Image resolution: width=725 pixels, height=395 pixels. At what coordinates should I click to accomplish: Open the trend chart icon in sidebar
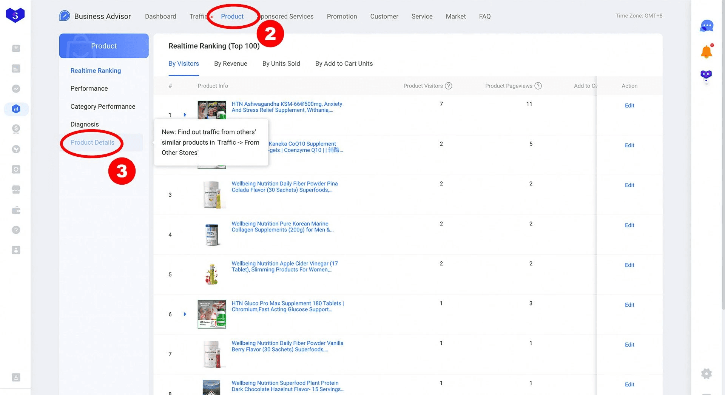(x=16, y=89)
